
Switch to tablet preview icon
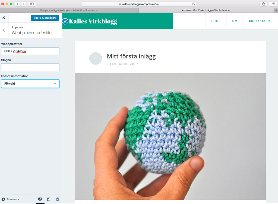pos(49,199)
